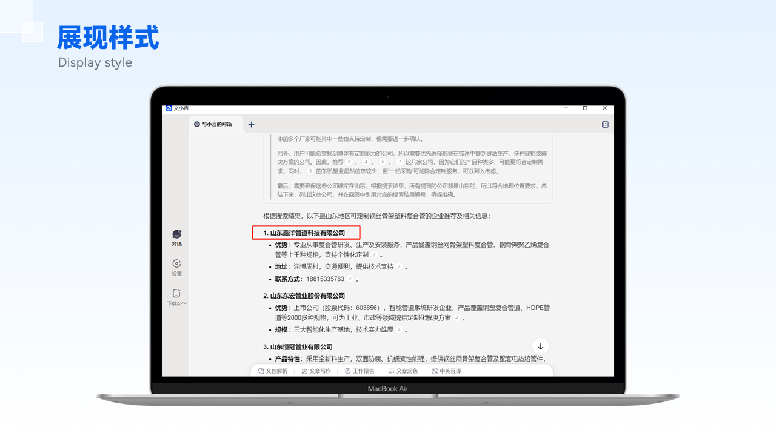The width and height of the screenshot is (776, 436).
Task: Open citation 4 after 技术实力雄厚
Action: (x=399, y=330)
